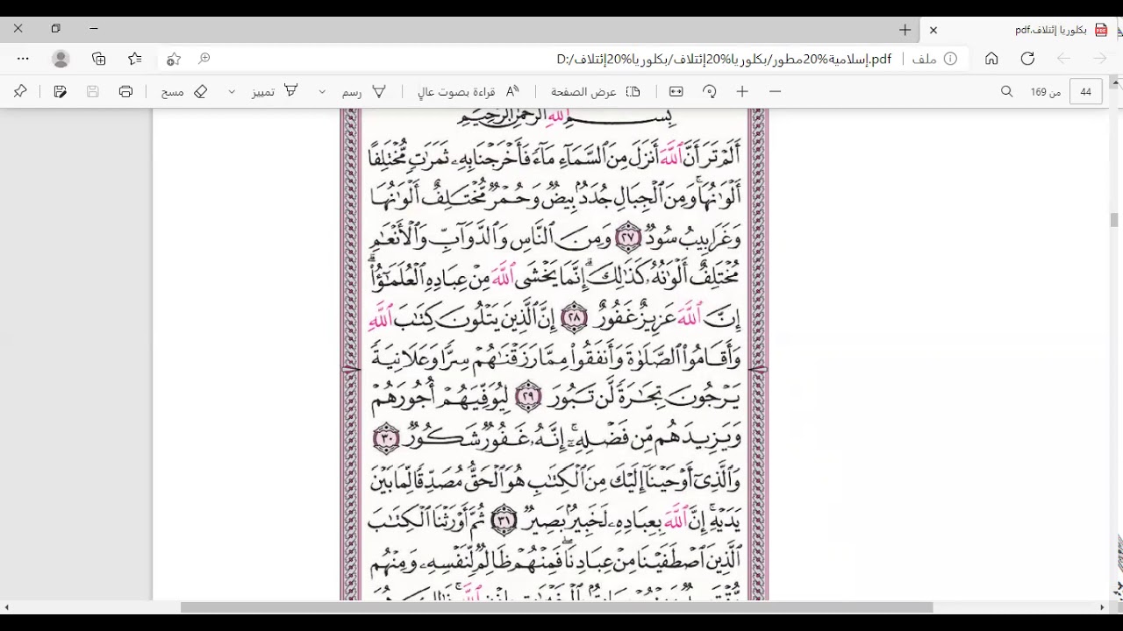The height and width of the screenshot is (631, 1123).
Task: Zoom out with the minus icon
Action: tap(775, 91)
